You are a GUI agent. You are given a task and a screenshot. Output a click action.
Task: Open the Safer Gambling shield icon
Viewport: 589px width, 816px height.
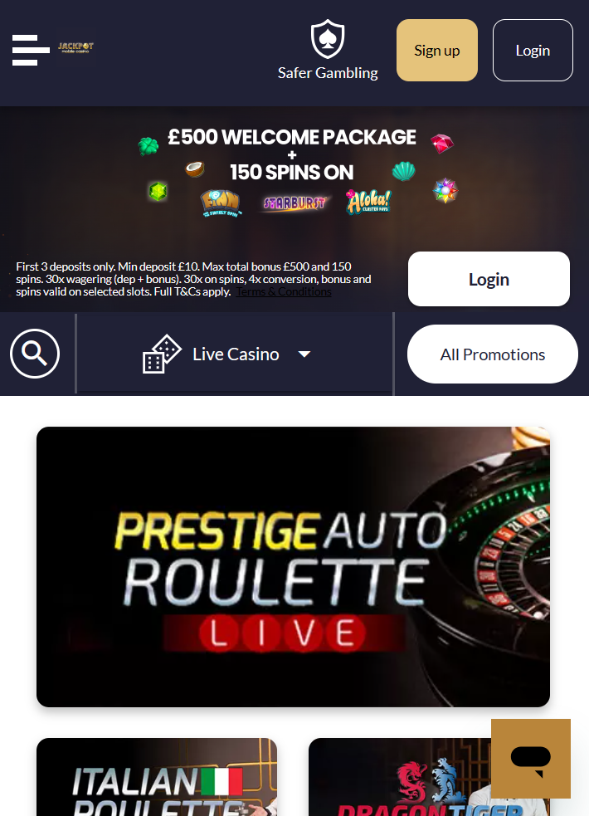coord(328,39)
